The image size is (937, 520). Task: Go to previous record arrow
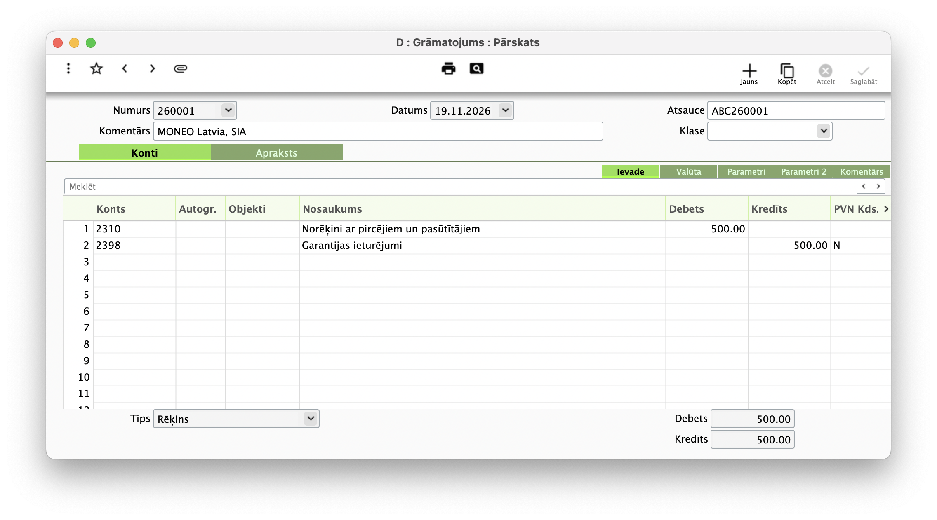point(125,68)
